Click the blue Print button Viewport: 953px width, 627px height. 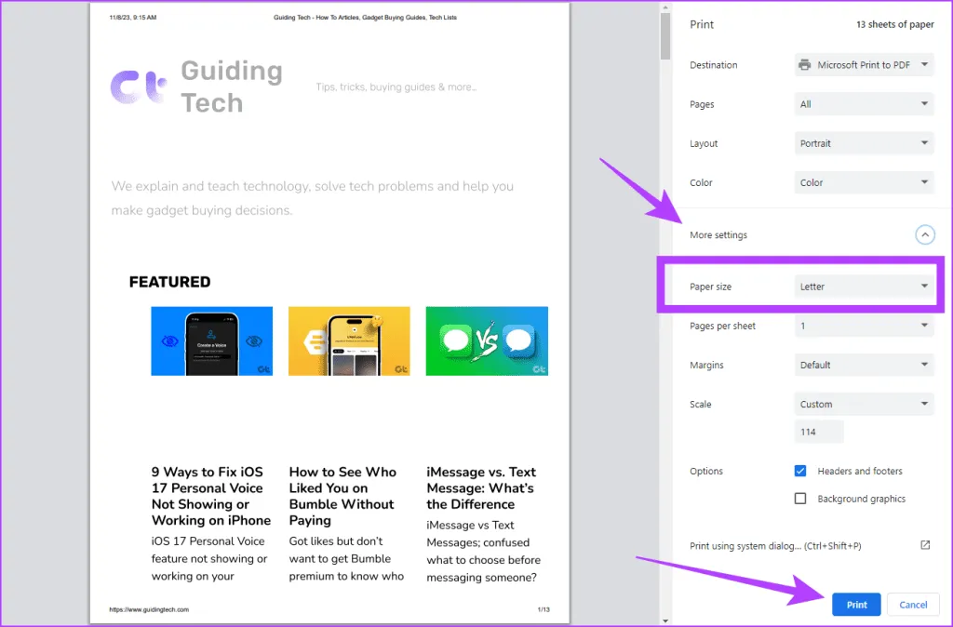pyautogui.click(x=856, y=605)
